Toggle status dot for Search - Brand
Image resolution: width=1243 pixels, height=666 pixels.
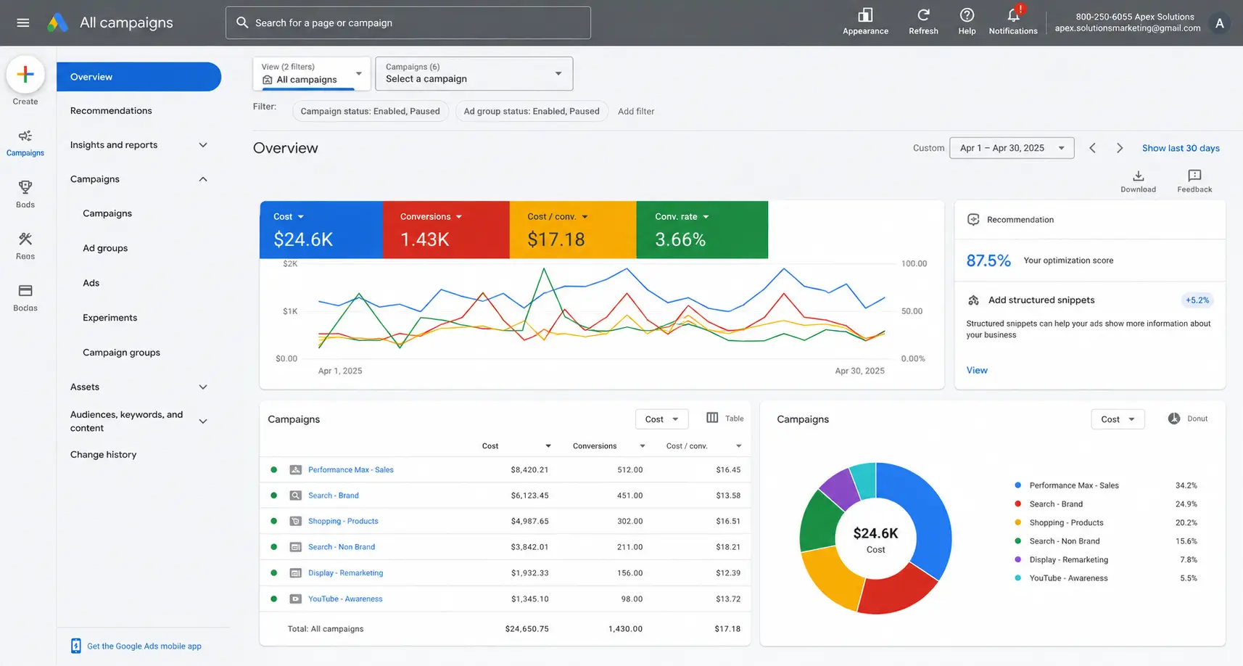273,496
